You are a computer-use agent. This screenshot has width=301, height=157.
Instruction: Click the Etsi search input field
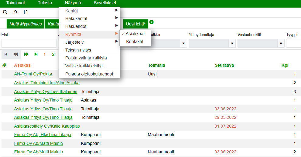tap(29, 43)
